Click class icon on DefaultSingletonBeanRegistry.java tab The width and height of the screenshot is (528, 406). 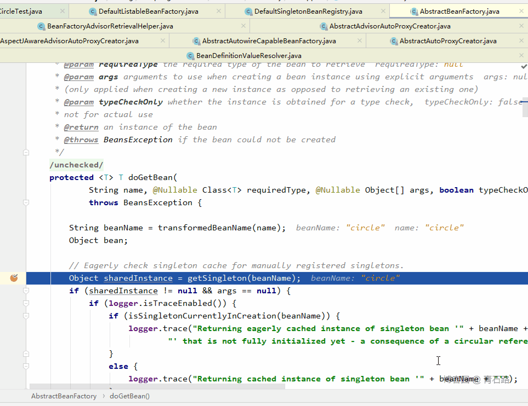pyautogui.click(x=248, y=11)
